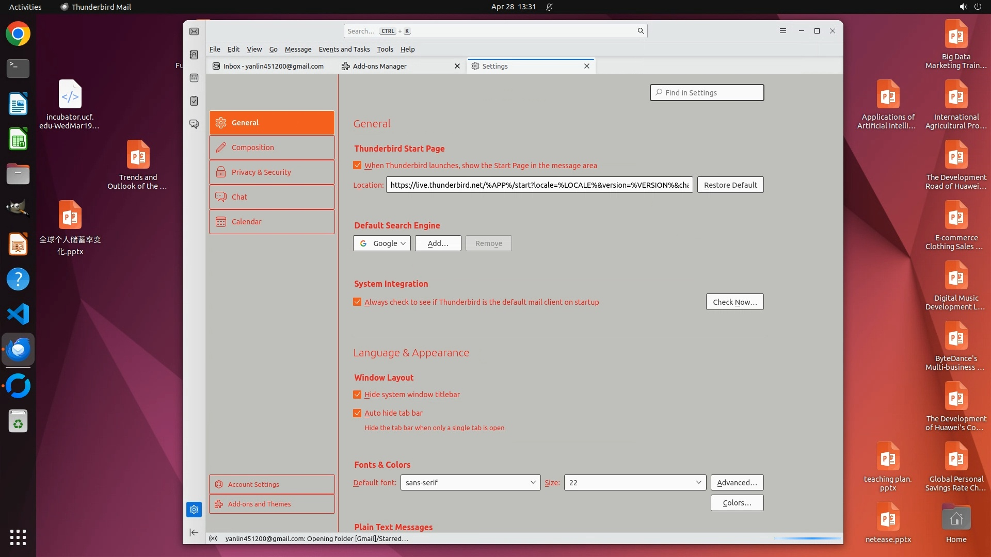Click the Check Now button
The image size is (991, 557).
tap(734, 302)
